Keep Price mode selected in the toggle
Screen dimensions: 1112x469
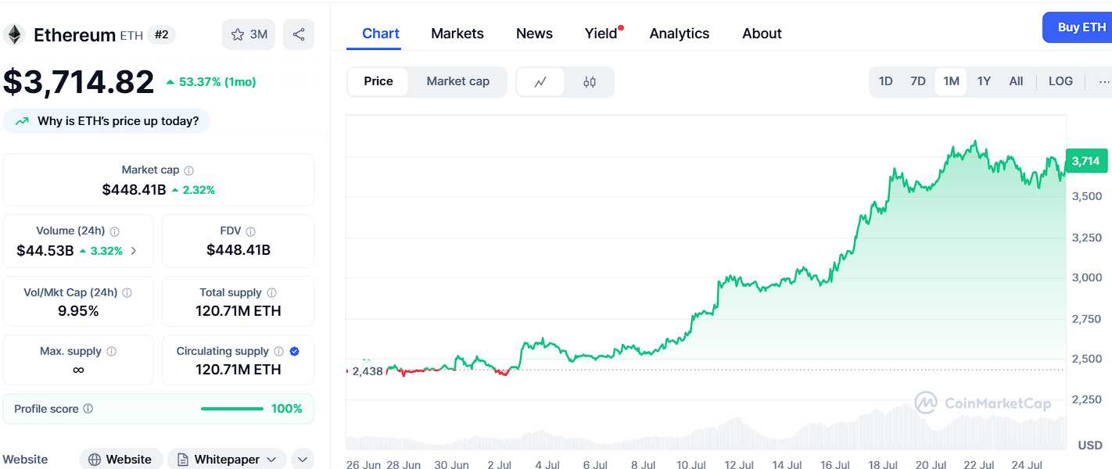[x=378, y=81]
